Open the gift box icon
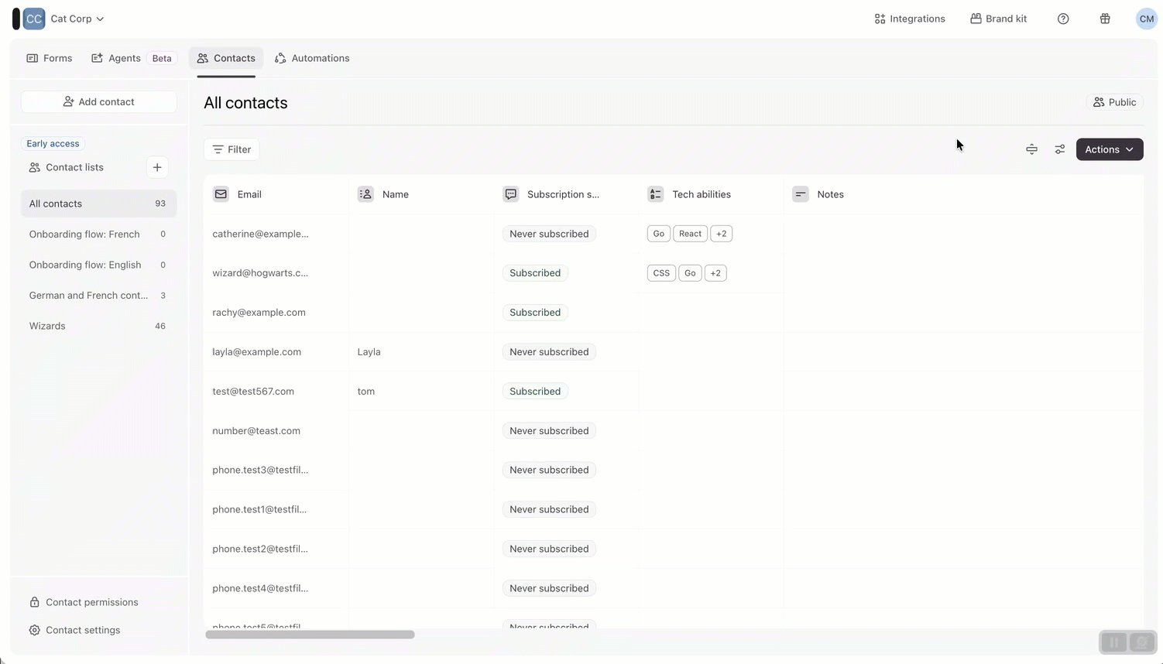The width and height of the screenshot is (1163, 664). click(x=1105, y=19)
